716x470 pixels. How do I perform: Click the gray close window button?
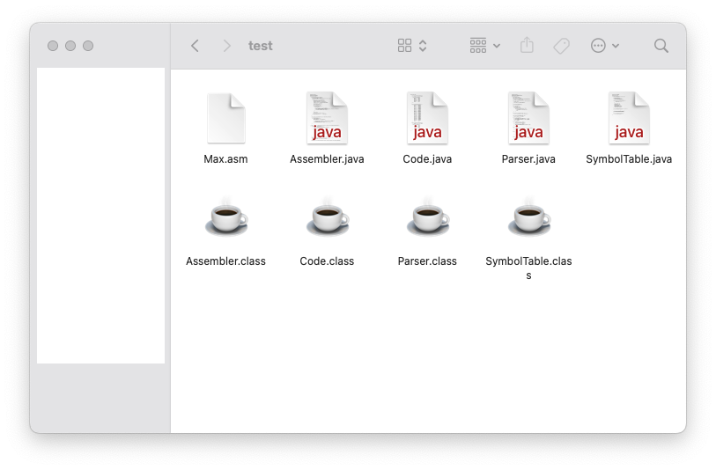coord(53,46)
